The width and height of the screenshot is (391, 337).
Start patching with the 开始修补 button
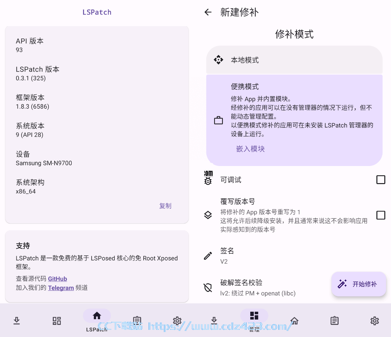359,284
